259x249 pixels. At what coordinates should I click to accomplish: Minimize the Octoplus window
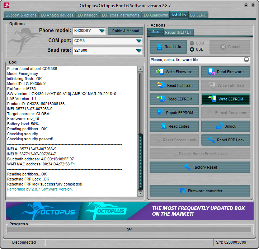(246, 5)
